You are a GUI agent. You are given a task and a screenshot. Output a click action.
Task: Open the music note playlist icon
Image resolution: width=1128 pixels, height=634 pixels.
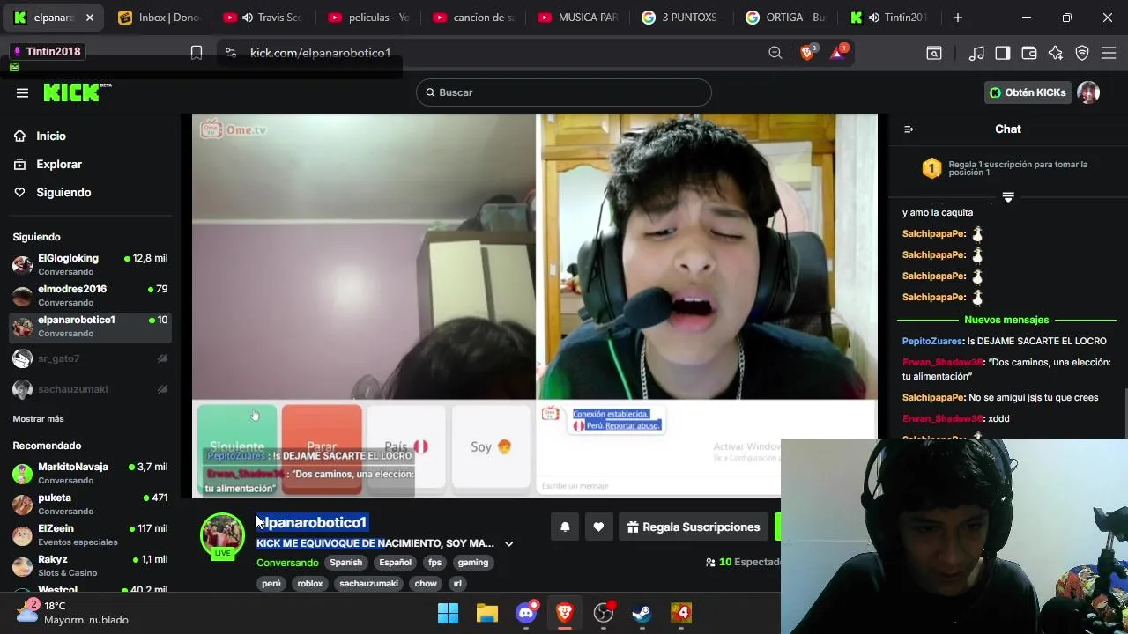click(976, 53)
